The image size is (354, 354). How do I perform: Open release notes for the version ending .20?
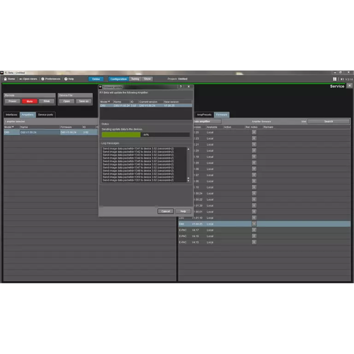pos(254,151)
